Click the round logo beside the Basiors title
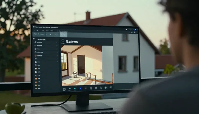This screenshot has width=199, height=114. [x=63, y=42]
